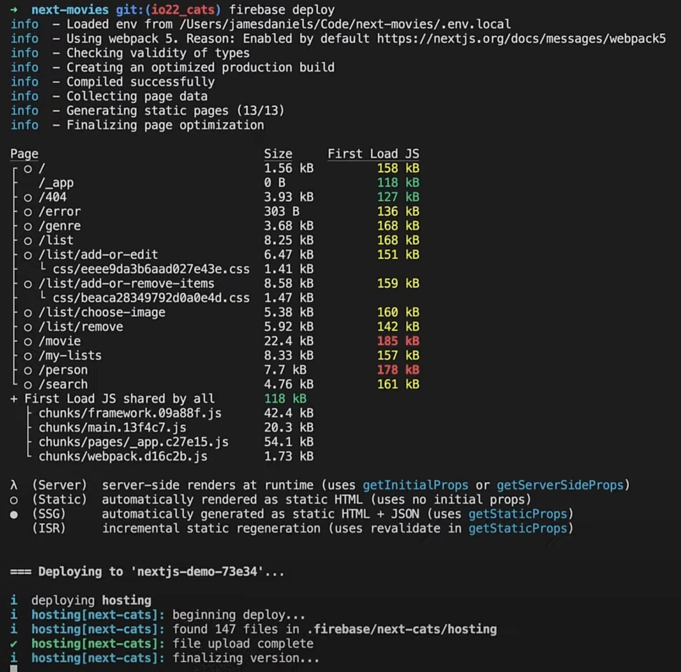Click css/eeee9da3b6aad027e43e.css file name

tap(151, 269)
